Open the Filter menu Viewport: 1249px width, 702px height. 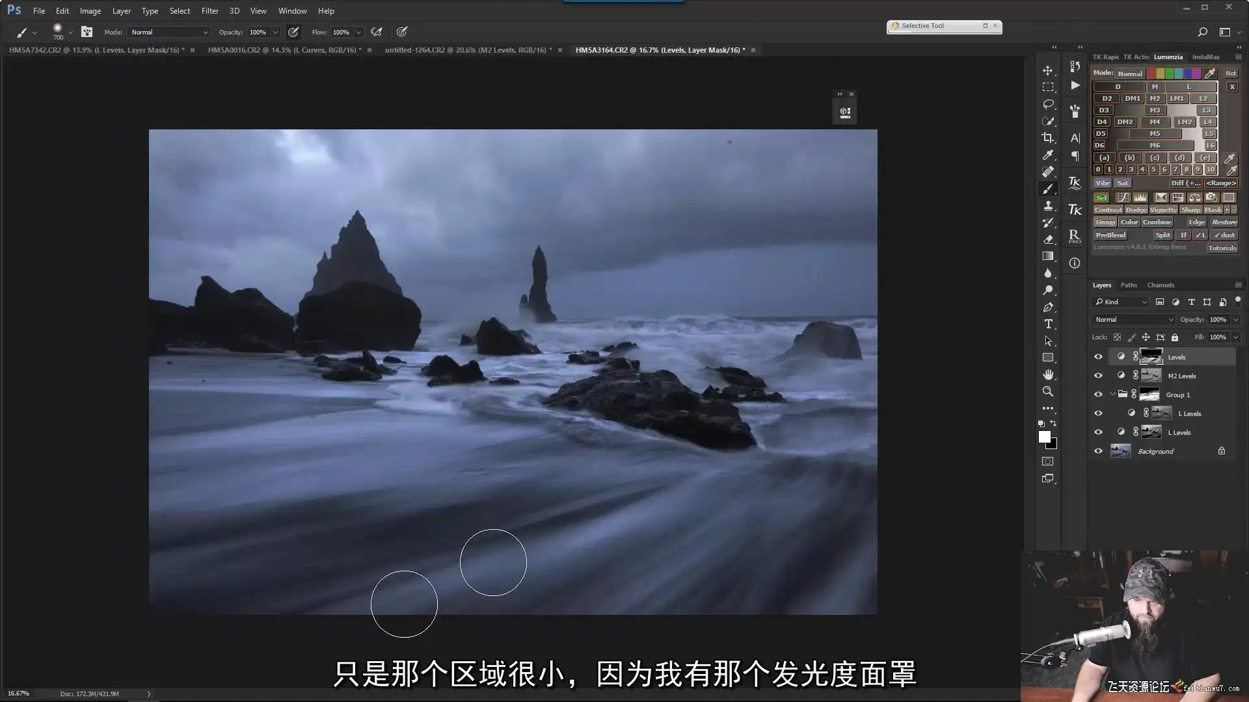pyautogui.click(x=209, y=11)
